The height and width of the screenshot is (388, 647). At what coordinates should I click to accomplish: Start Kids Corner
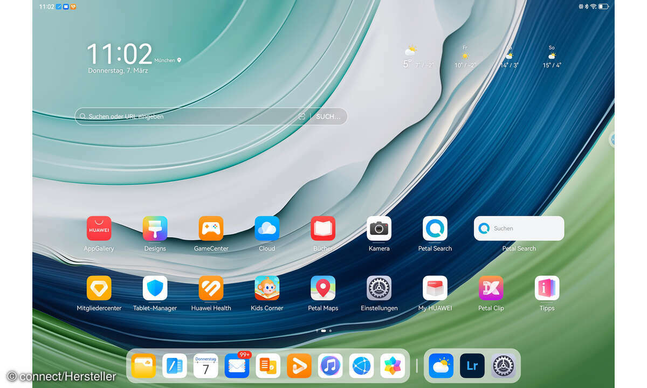click(x=267, y=288)
